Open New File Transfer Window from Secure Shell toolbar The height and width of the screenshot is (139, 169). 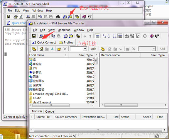coord(70,17)
